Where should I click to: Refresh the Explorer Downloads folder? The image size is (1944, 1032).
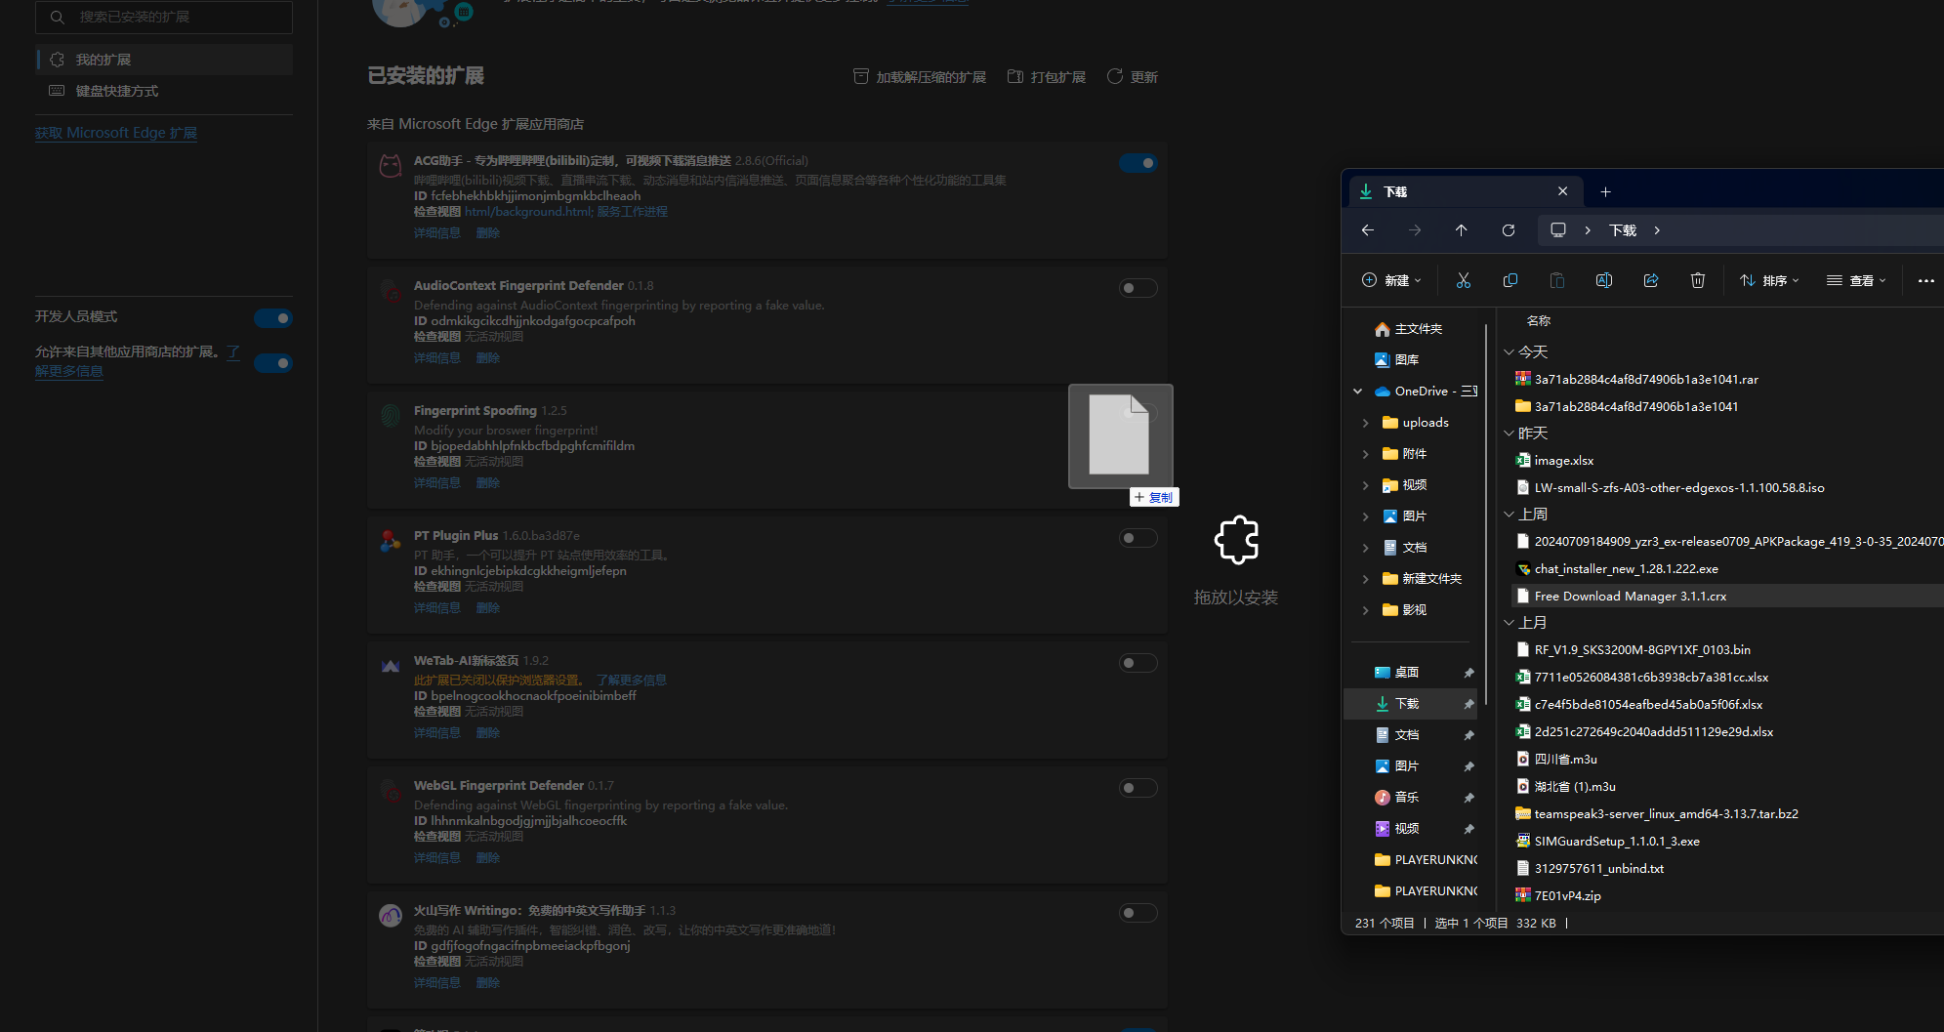(1508, 230)
